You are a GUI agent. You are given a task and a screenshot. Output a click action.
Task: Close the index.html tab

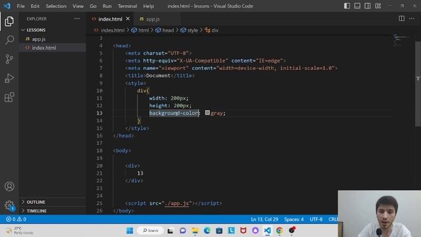[128, 19]
